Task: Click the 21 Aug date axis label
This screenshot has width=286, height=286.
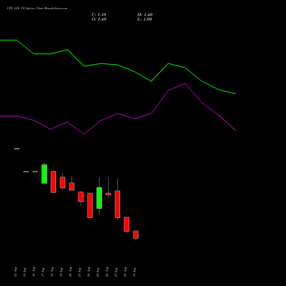Action: point(80,272)
